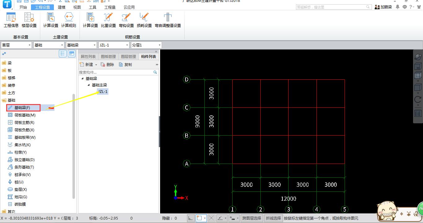Open 比重设置 density settings
Screen dimensions: 423x223
108,20
